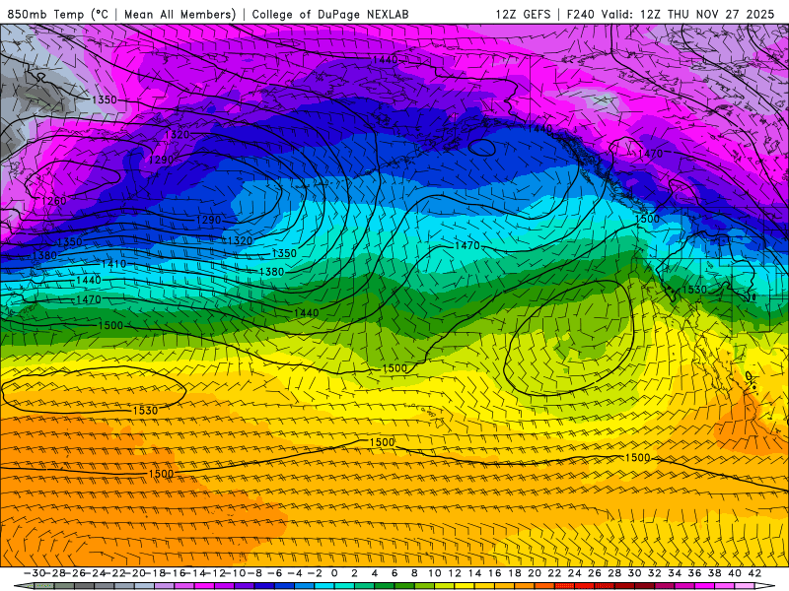Click the 0 value on the temperature scale
The height and width of the screenshot is (591, 789).
coord(334,573)
